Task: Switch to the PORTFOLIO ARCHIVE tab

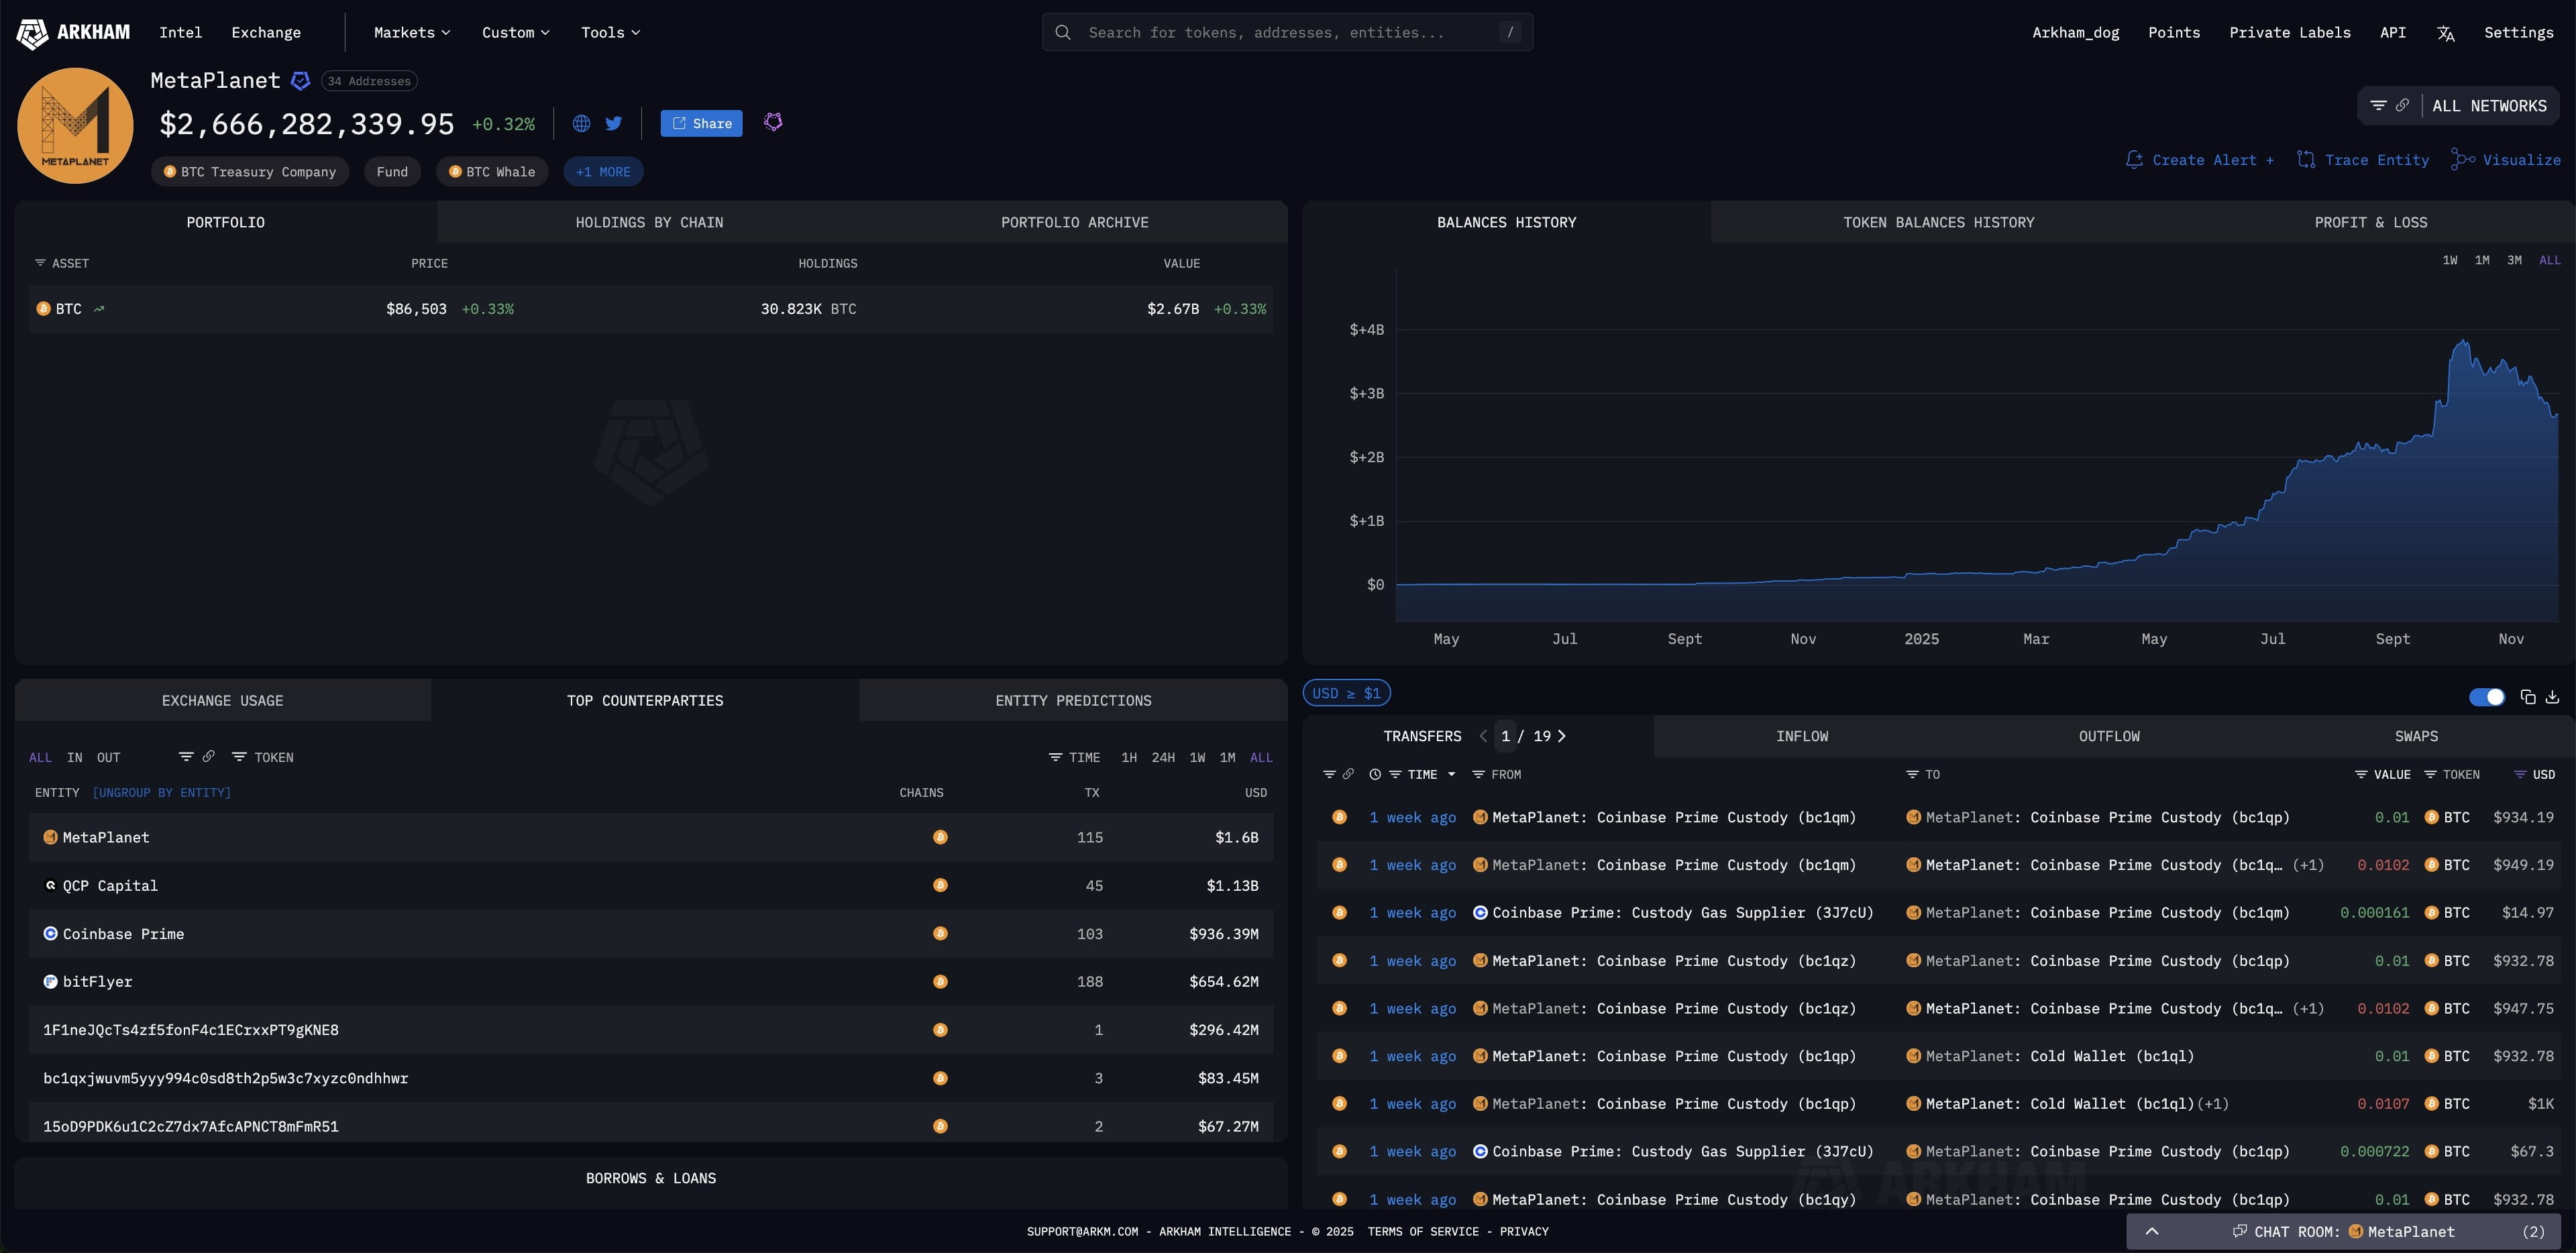Action: (x=1074, y=222)
